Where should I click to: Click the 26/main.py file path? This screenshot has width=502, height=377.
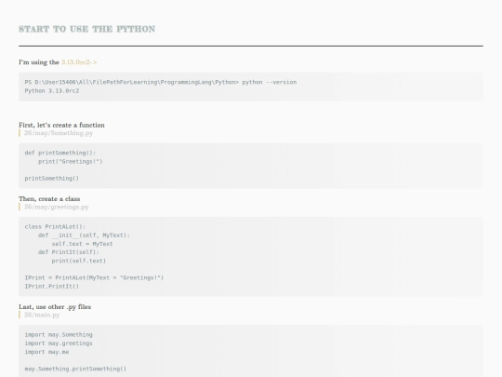42,315
